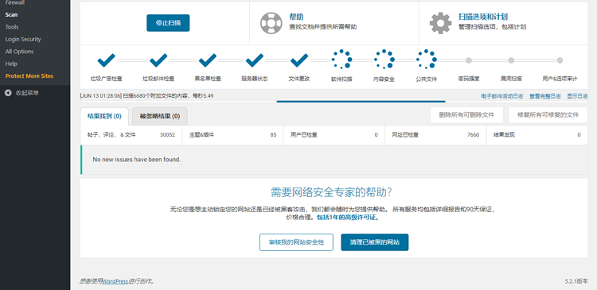
Task: Click the 软件扫描 stage label
Action: [341, 79]
